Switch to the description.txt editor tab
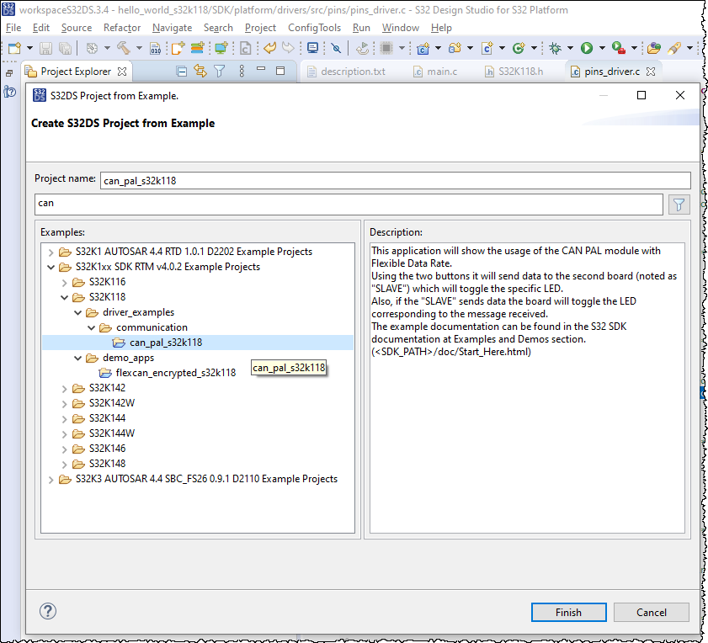The height and width of the screenshot is (643, 708). [x=347, y=72]
